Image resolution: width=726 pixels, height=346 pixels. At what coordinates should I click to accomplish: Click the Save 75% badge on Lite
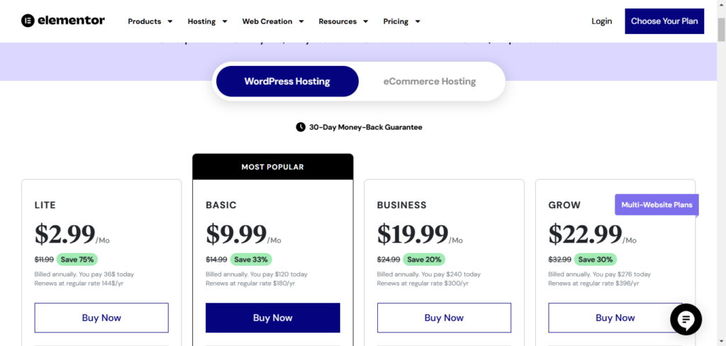pyautogui.click(x=77, y=259)
